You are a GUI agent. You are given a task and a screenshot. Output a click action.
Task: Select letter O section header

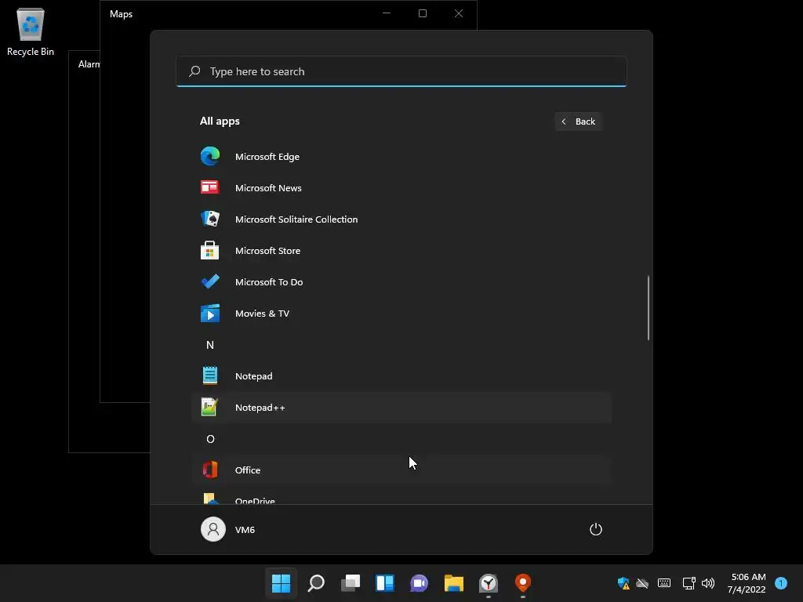tap(210, 439)
